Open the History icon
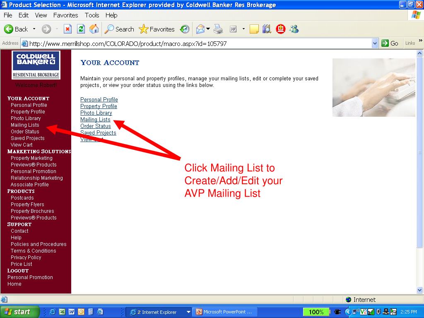This screenshot has width=424, height=318. [x=185, y=29]
